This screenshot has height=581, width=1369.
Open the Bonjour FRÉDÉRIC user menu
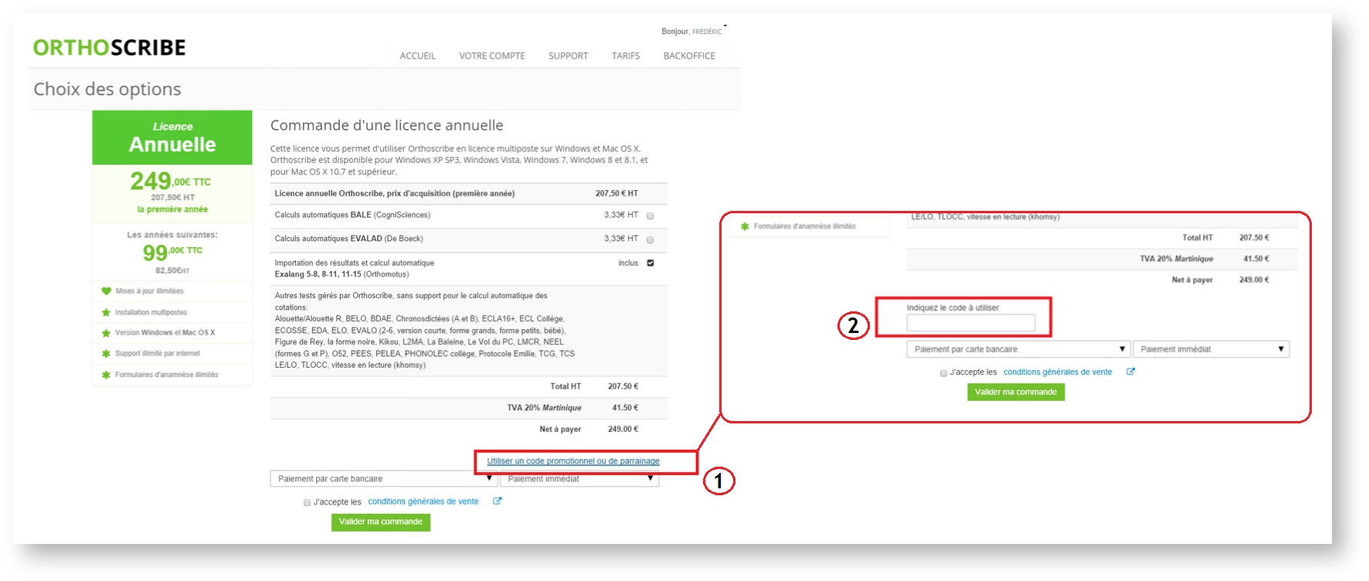694,31
